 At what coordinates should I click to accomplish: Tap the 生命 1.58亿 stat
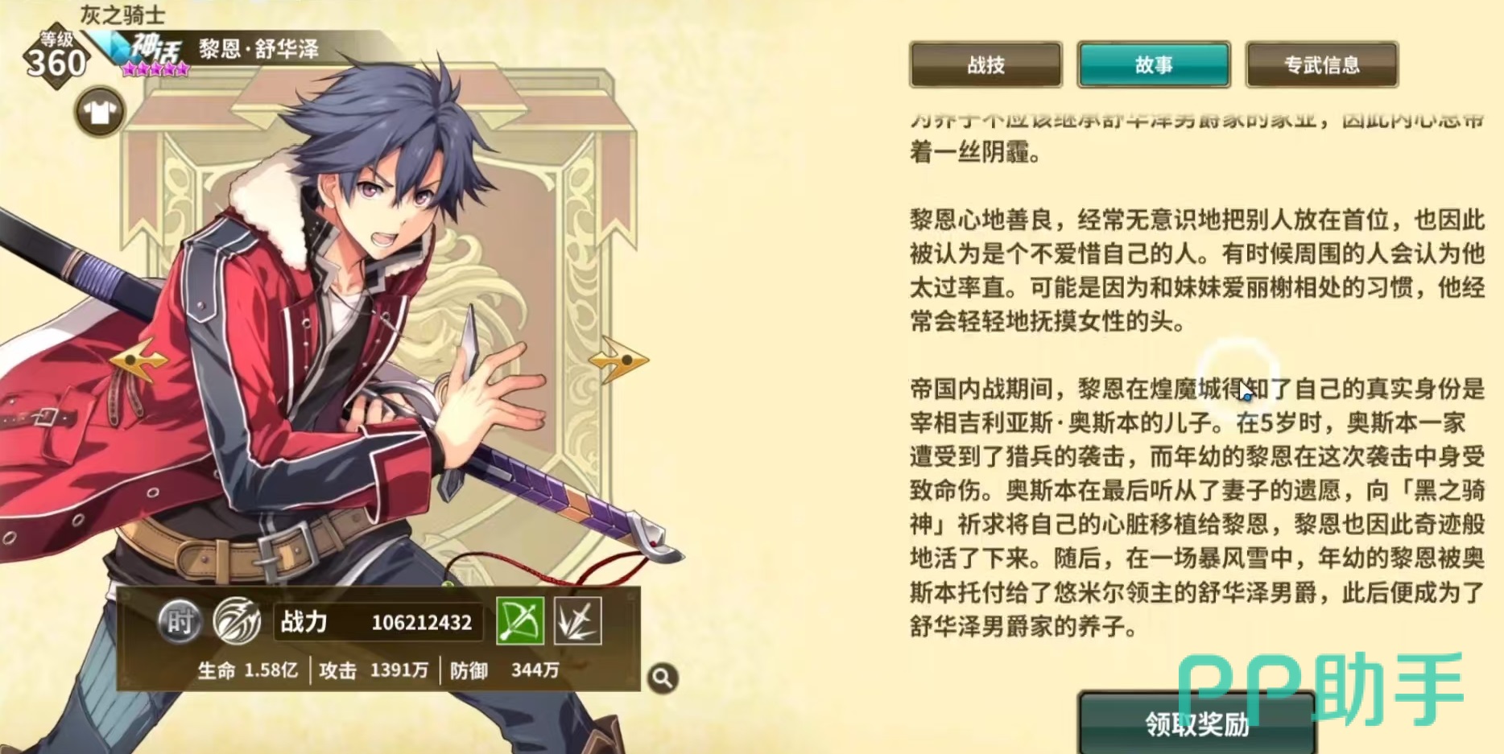[x=248, y=670]
